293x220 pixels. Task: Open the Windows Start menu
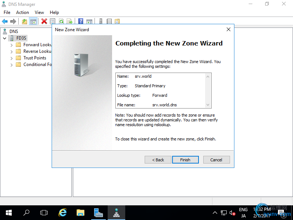pyautogui.click(x=8, y=213)
